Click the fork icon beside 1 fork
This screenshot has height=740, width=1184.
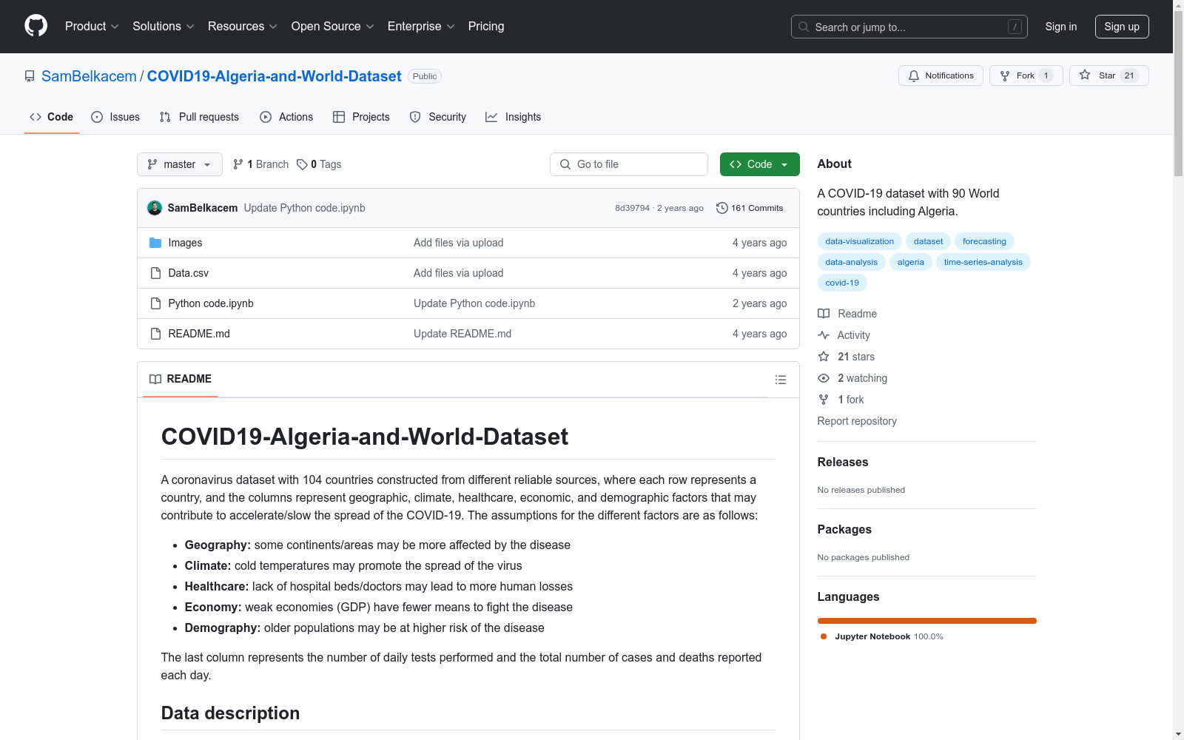(x=824, y=400)
